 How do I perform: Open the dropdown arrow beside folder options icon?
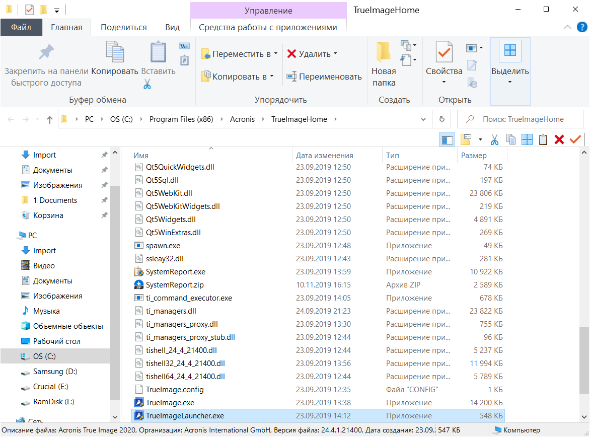click(480, 139)
